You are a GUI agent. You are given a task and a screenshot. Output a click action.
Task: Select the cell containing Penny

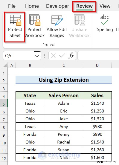point(64,134)
